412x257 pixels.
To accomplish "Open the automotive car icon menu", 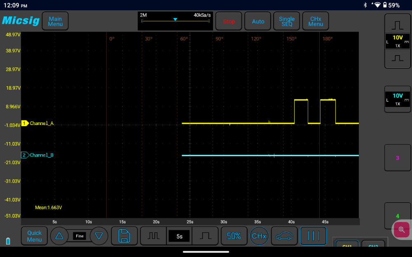I will tap(284, 236).
